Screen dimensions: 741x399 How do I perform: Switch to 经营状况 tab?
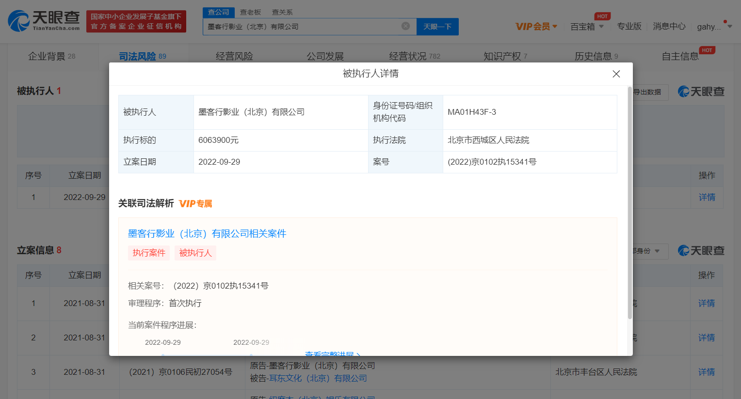pos(415,56)
